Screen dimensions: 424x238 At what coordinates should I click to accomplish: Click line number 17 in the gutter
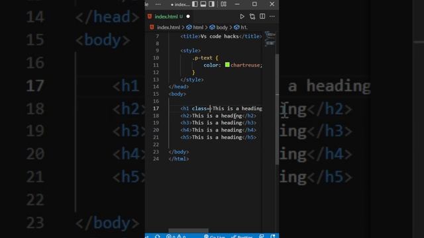coord(156,108)
